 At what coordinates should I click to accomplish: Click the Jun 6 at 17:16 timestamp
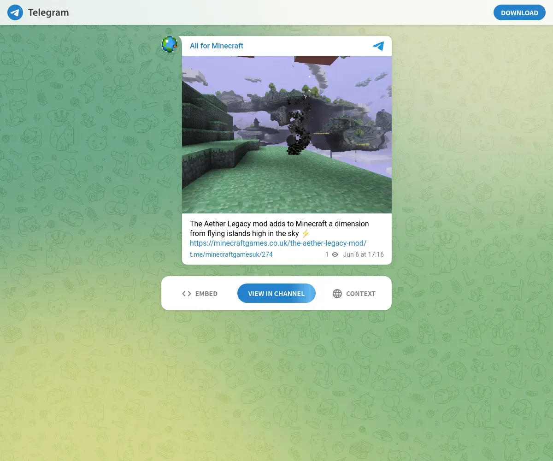(364, 254)
